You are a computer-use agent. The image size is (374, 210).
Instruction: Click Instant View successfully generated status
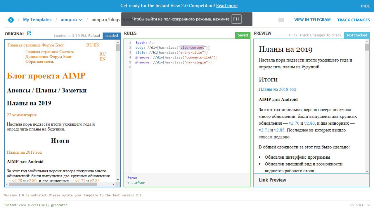36,205
